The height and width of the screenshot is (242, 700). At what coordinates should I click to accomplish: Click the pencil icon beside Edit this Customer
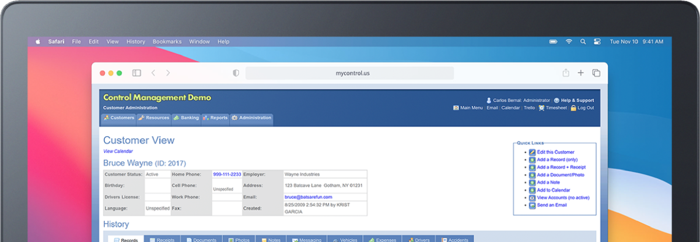[532, 152]
